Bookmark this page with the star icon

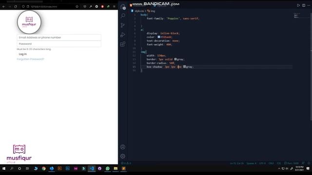[x=77, y=6]
